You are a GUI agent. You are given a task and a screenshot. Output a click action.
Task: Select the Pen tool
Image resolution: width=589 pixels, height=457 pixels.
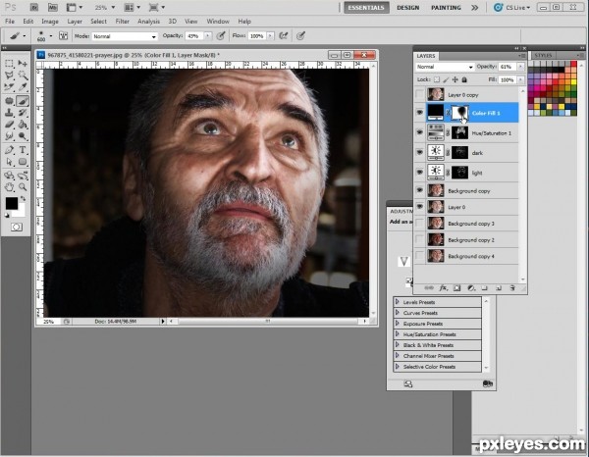(10, 150)
